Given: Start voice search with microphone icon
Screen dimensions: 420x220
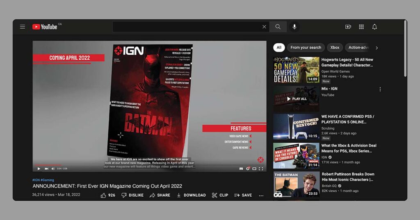Looking at the screenshot, I should point(294,27).
